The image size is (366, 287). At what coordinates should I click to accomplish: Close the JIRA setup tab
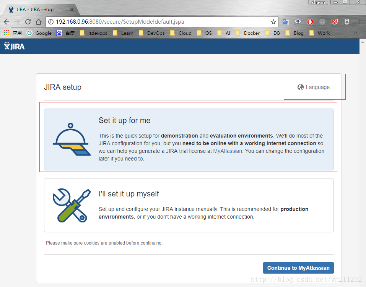coord(72,10)
